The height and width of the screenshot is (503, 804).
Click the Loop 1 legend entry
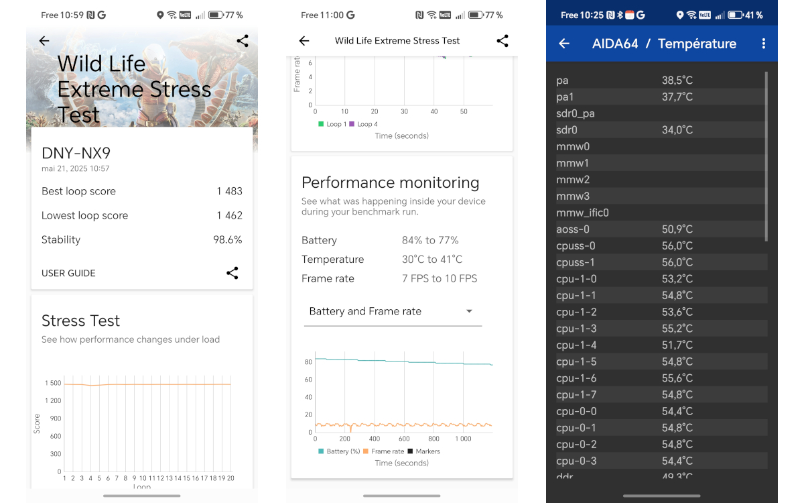332,124
